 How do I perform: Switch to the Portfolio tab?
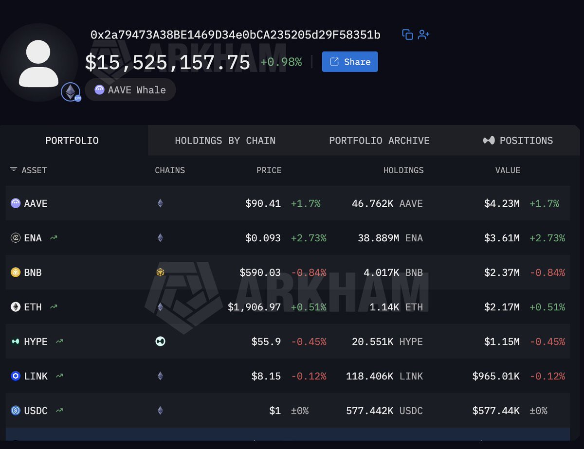72,141
